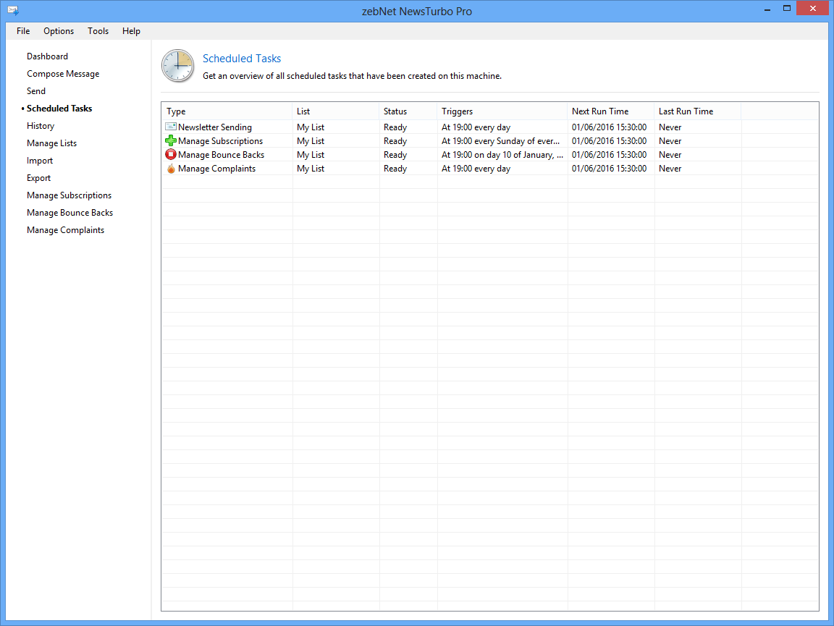Maximize the NewsTurbo Pro window
This screenshot has height=626, width=834.
point(786,9)
